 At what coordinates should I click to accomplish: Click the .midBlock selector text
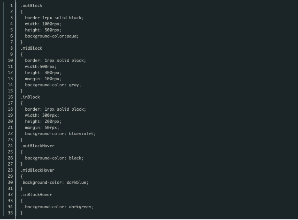31,48
